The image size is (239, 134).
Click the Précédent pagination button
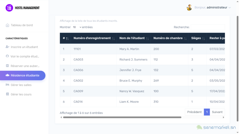[194, 112]
